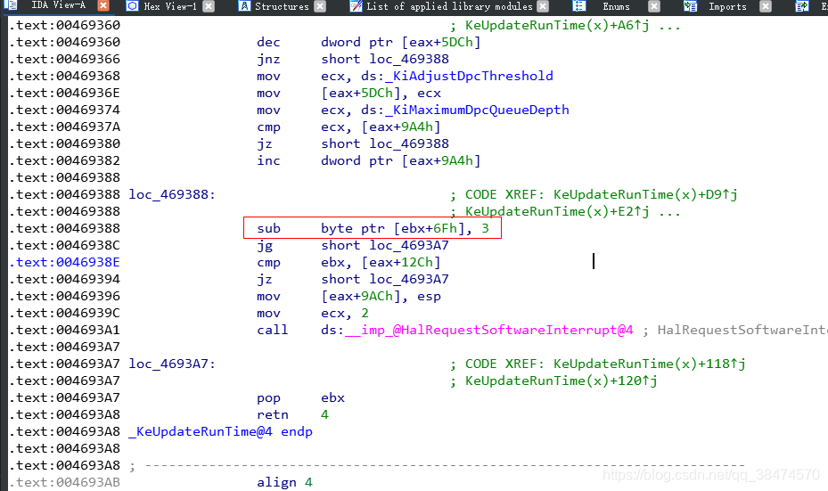Open the List of applied library modules tab
The height and width of the screenshot is (491, 828).
coord(449,6)
